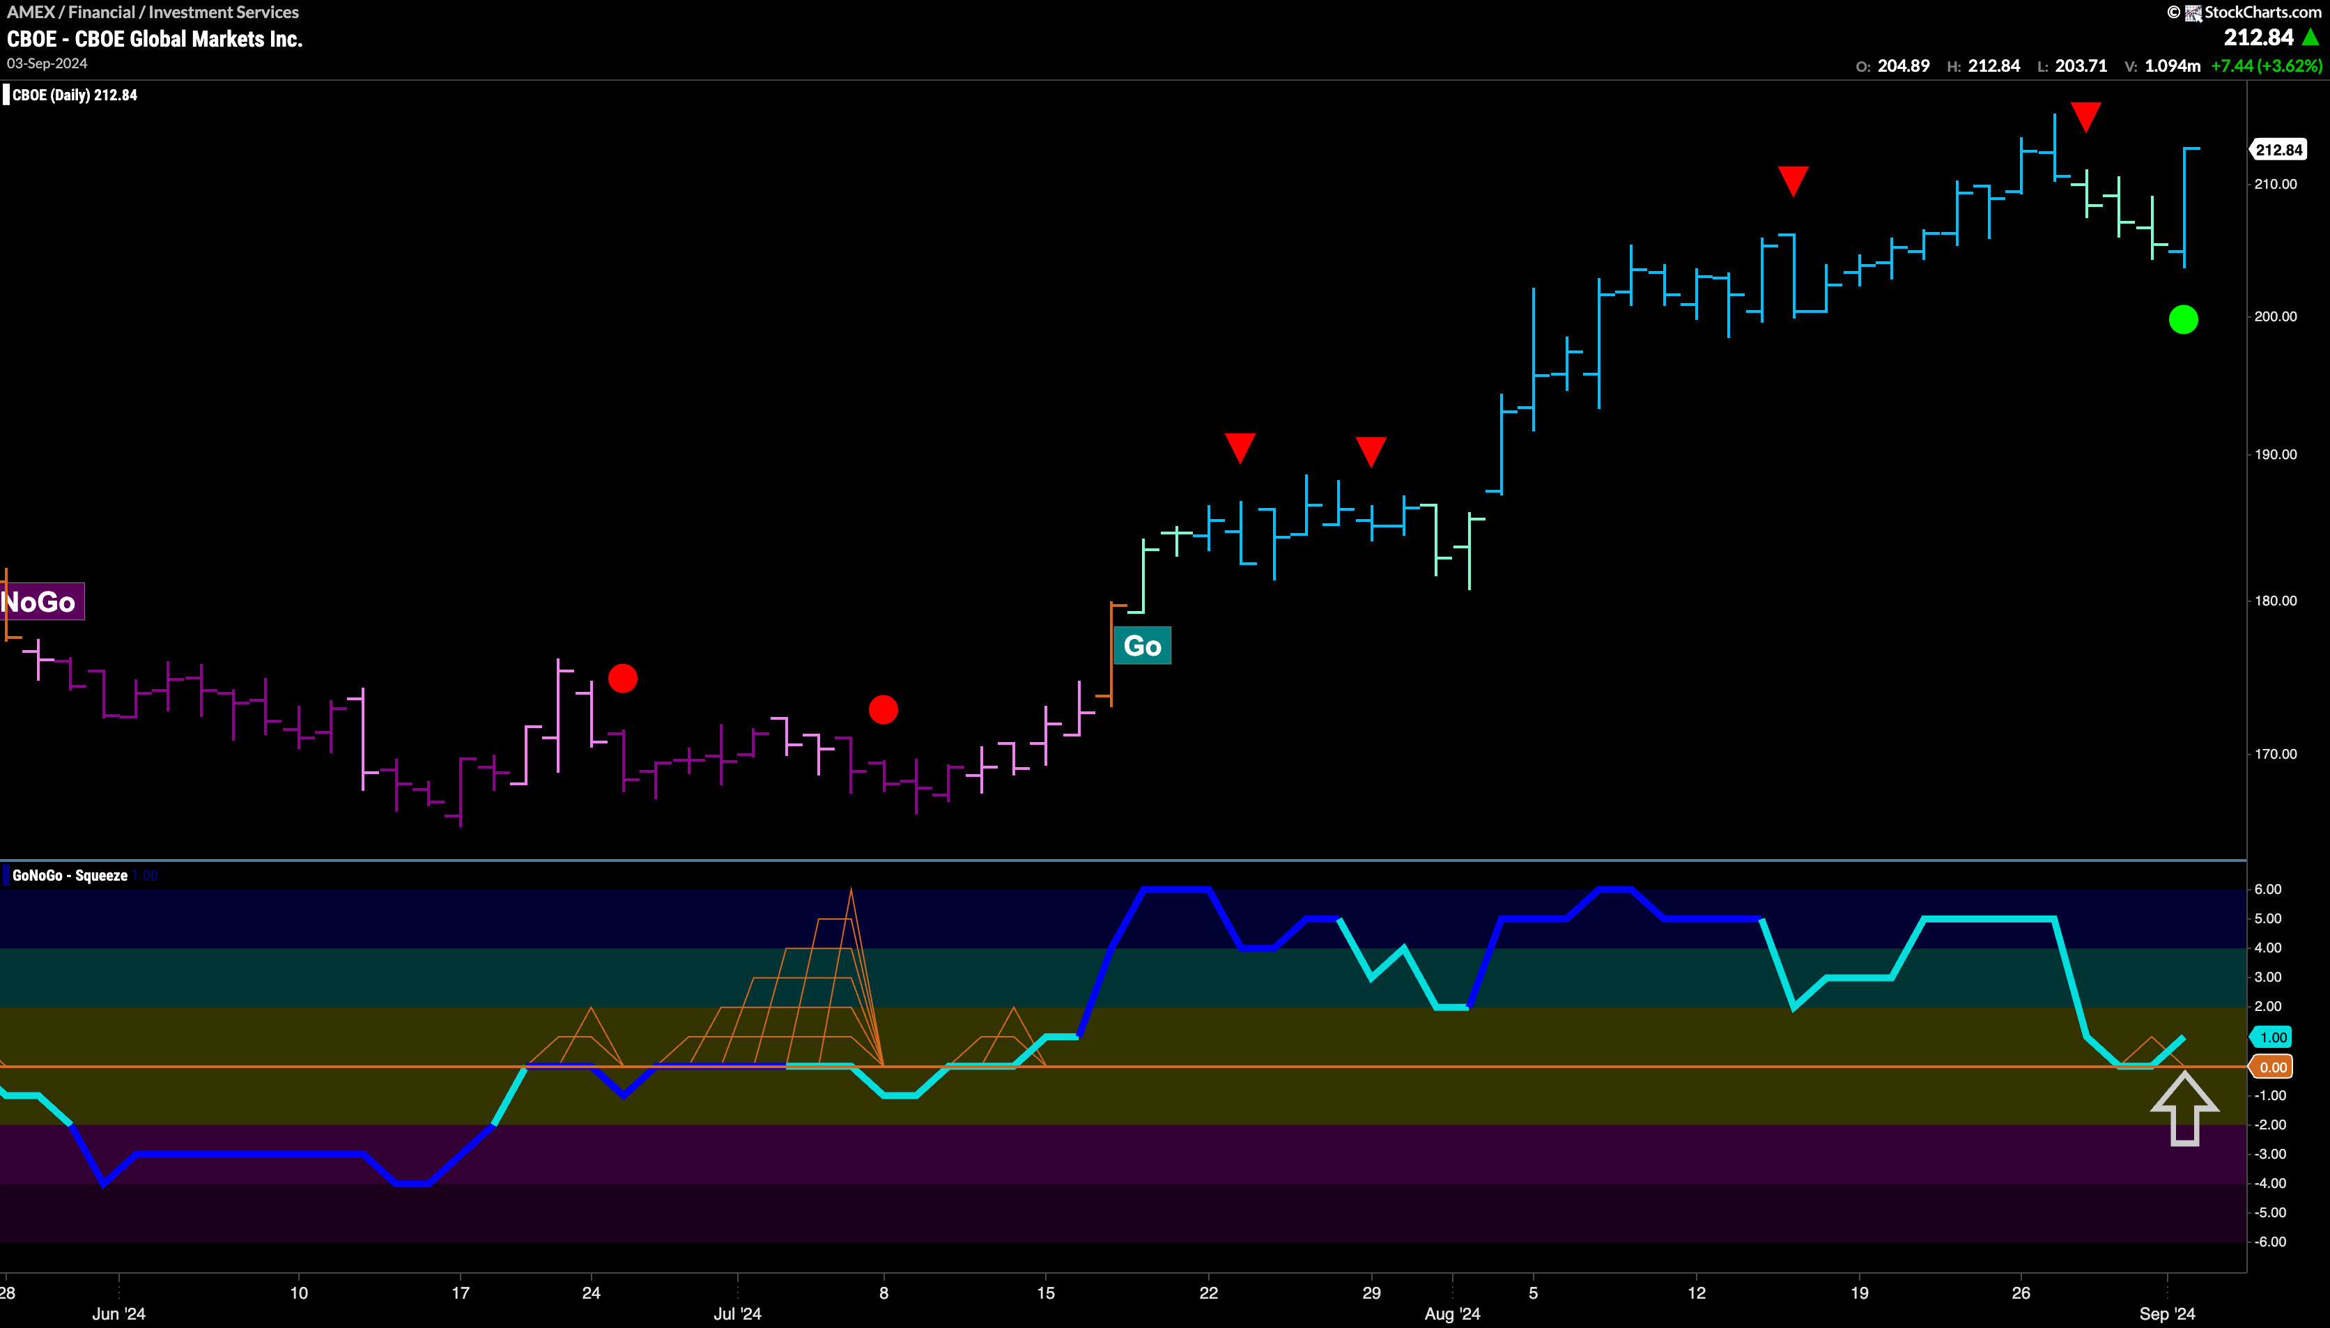Click the 6.00 oscillator axis label
2330x1328 pixels.
click(2267, 889)
